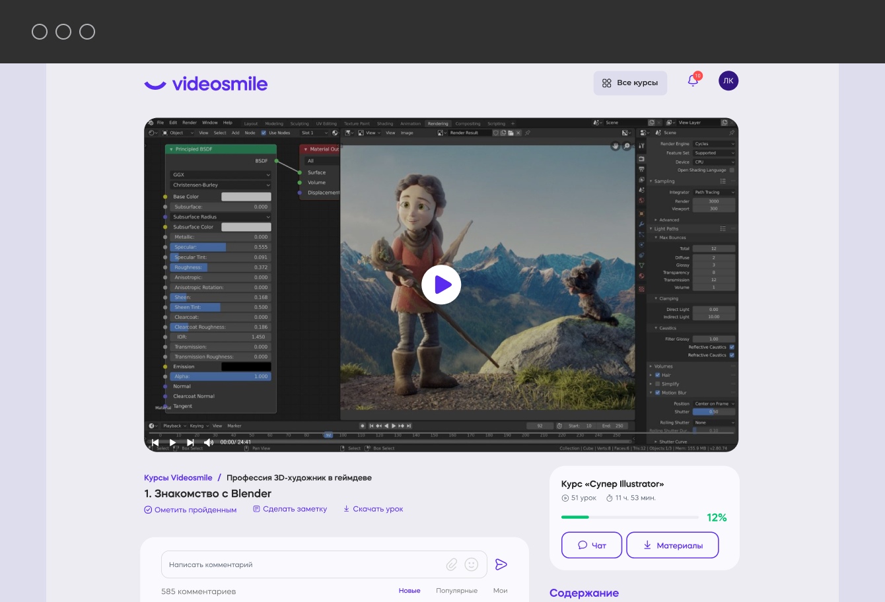Image resolution: width=885 pixels, height=602 pixels.
Task: Click the Subsurface Color swatch
Action: point(246,227)
